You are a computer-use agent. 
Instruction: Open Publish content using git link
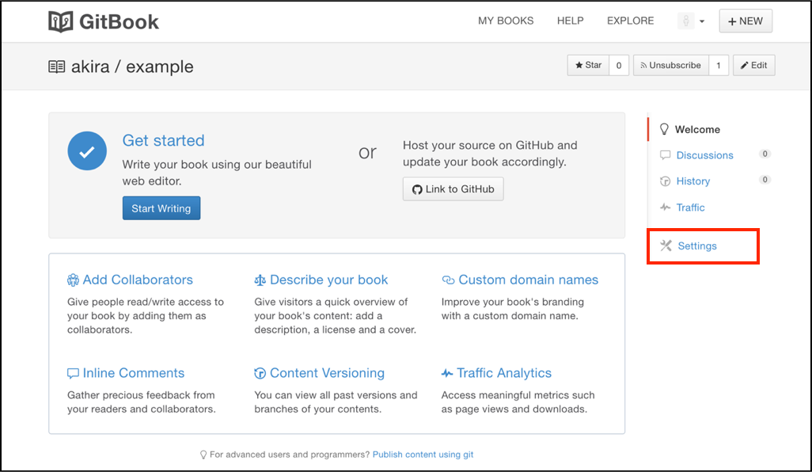423,455
